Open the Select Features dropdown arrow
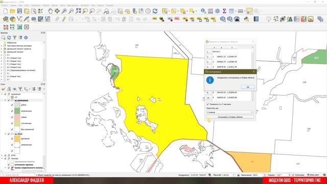 click(169, 11)
